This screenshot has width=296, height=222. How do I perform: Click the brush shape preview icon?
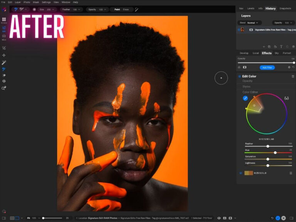click(x=34, y=9)
